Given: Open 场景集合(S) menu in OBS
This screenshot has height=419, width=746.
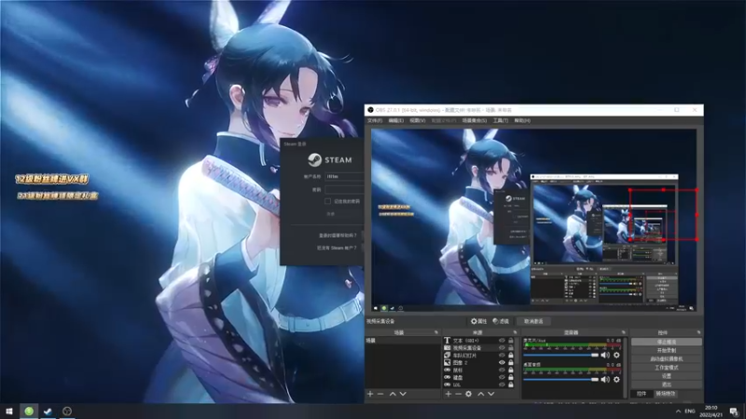Looking at the screenshot, I should click(x=475, y=121).
